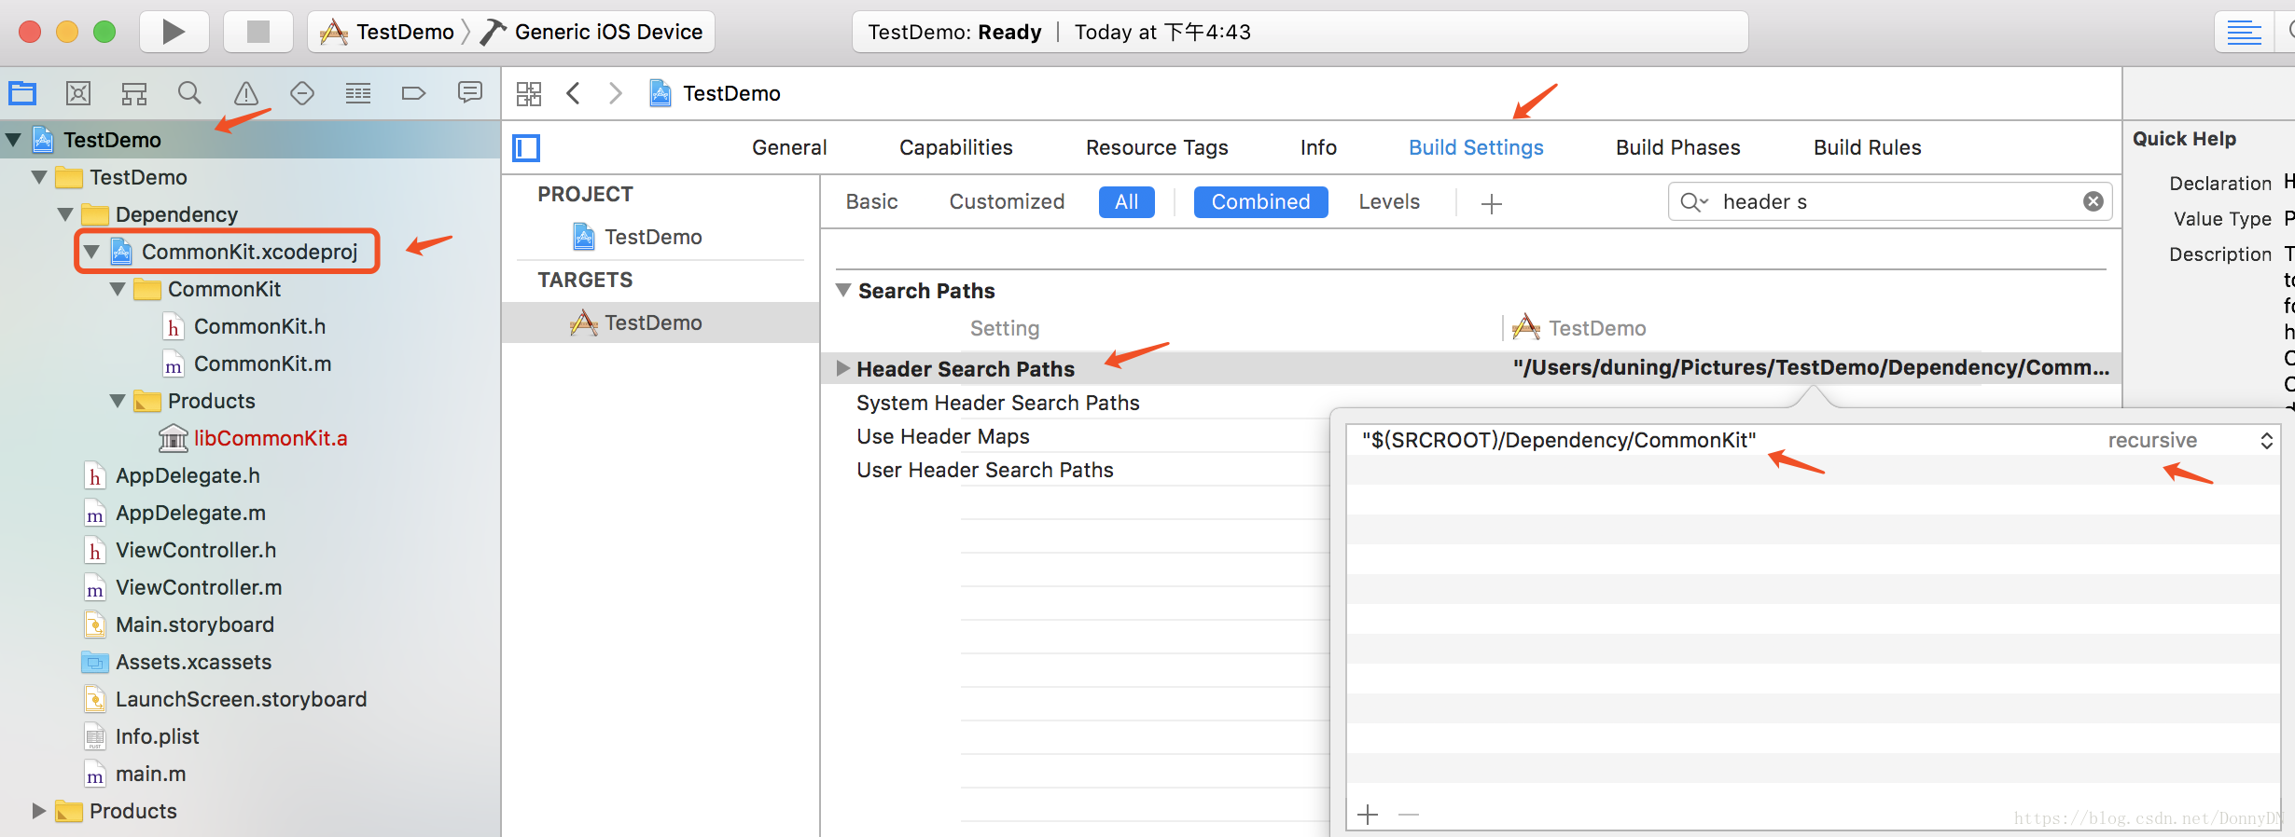Show the standard editor layout icon
The width and height of the screenshot is (2295, 837).
click(2244, 32)
